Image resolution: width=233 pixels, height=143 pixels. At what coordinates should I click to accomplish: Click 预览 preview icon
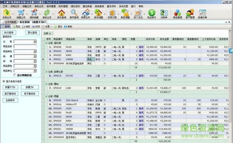[26, 27]
